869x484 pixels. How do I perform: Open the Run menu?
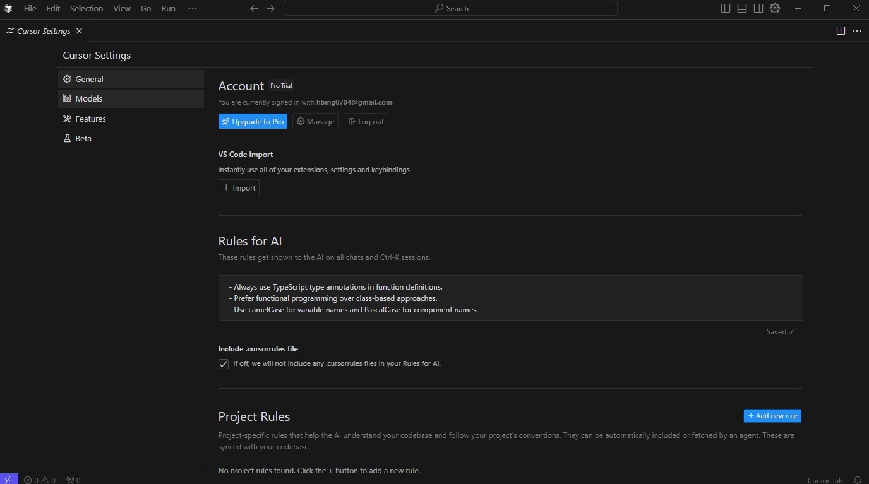[168, 8]
